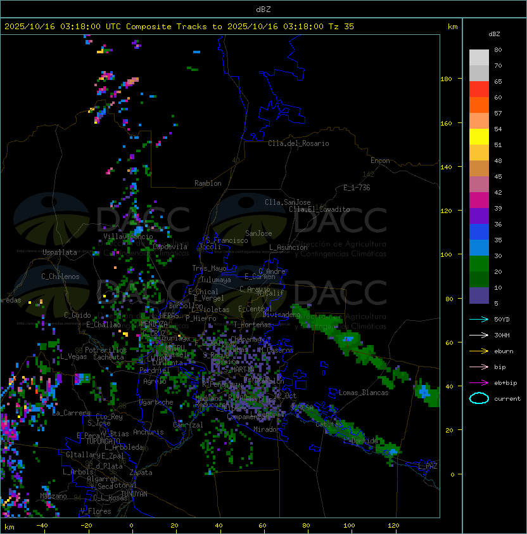Click the white 30HM arrow in legend
The width and height of the screenshot is (527, 534).
479,335
